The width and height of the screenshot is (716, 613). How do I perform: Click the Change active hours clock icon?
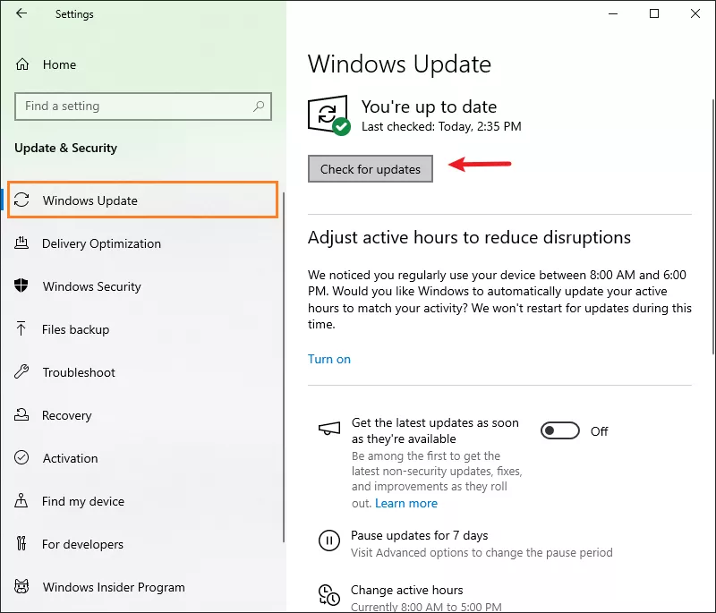(328, 595)
